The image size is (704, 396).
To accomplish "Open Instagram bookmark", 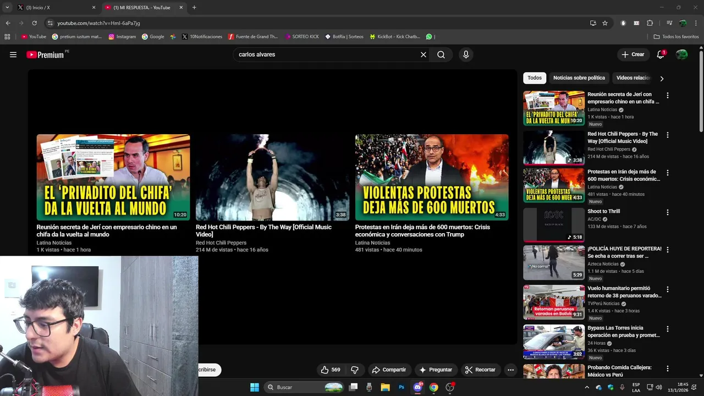I will [122, 37].
